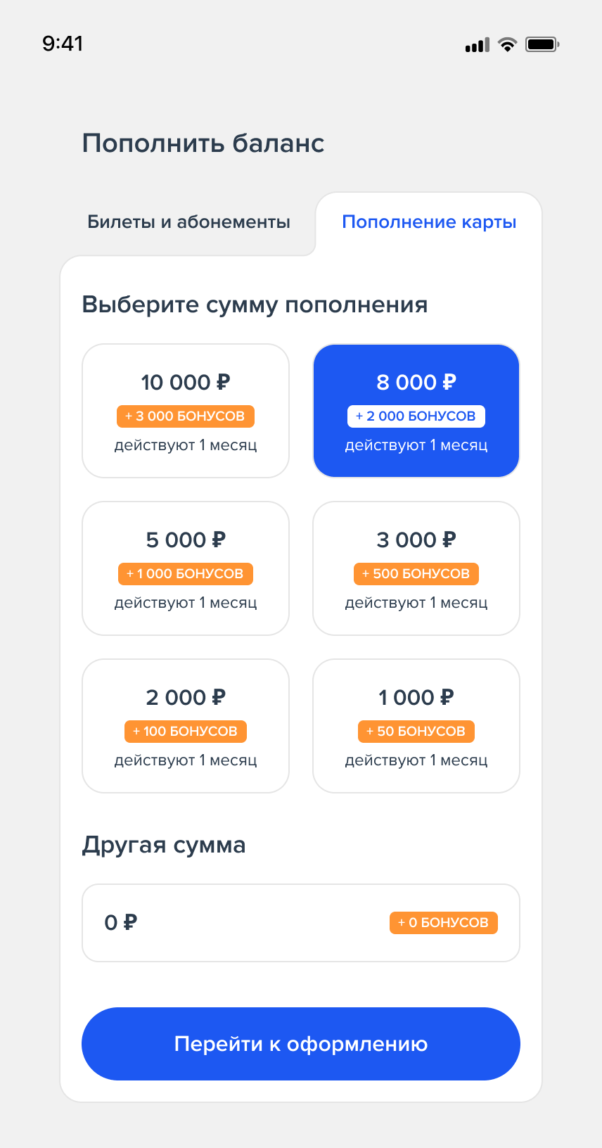Switch to Билеты и абонементы tab
This screenshot has height=1148, width=602.
click(x=188, y=222)
